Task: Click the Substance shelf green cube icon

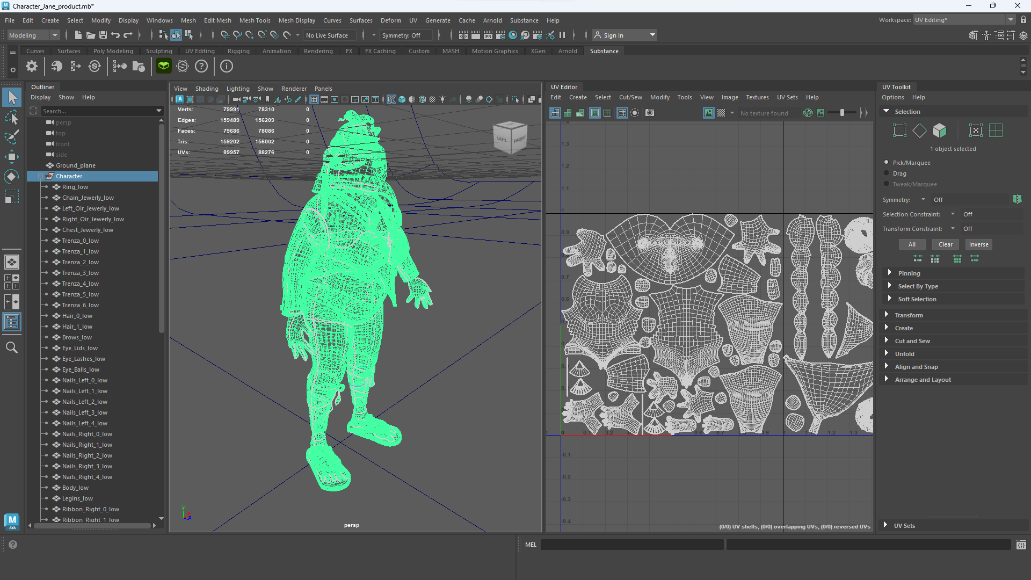Action: coord(163,66)
